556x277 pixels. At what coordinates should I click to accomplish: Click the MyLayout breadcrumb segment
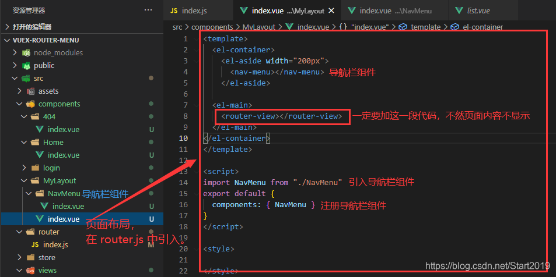click(259, 27)
